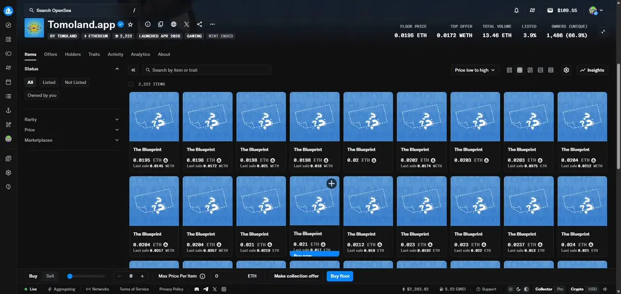Open the About tab
The image size is (621, 294).
[164, 54]
